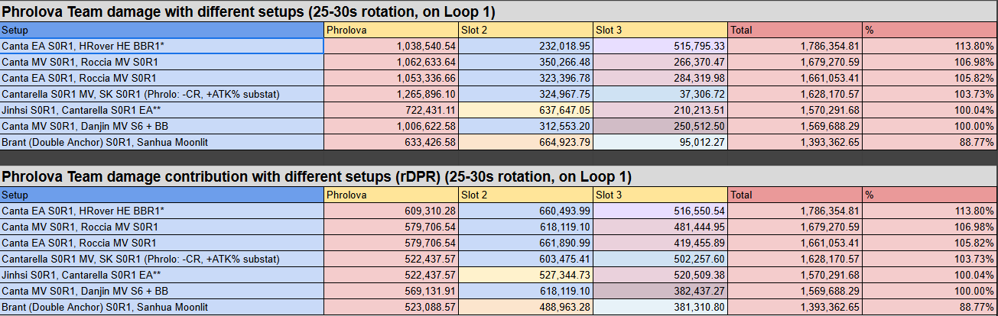Click the Setup header in the rDPR table
998x316 pixels.
tap(162, 195)
